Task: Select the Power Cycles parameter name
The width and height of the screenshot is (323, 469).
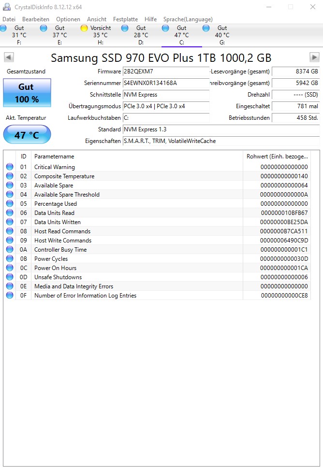Action: click(51, 259)
